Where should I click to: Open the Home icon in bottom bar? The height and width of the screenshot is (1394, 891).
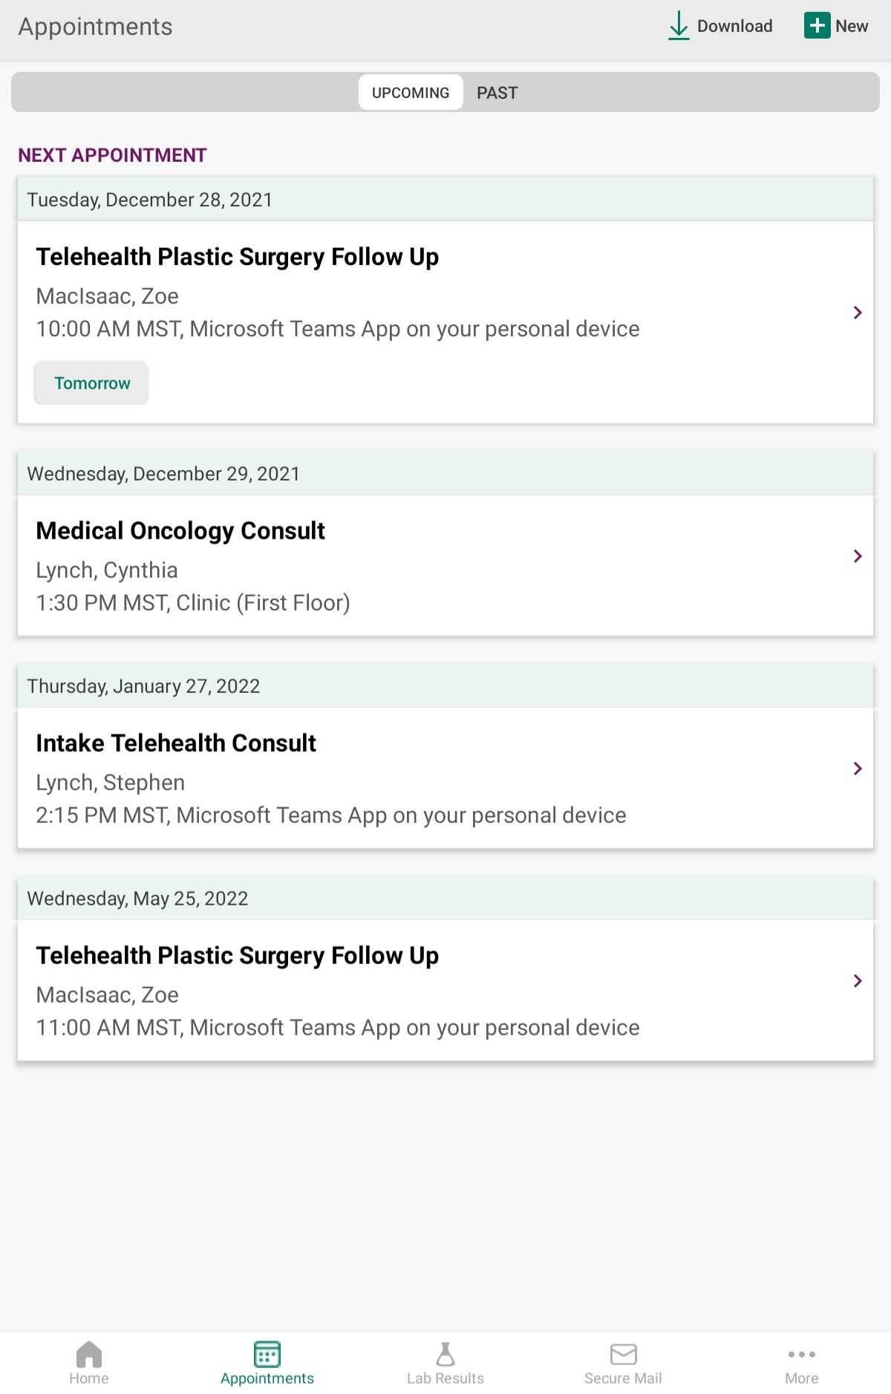tap(89, 1354)
